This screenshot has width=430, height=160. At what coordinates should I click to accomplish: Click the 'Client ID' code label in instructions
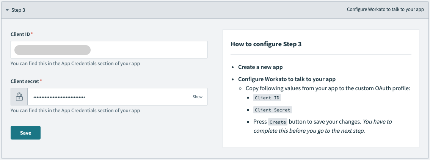(x=267, y=98)
